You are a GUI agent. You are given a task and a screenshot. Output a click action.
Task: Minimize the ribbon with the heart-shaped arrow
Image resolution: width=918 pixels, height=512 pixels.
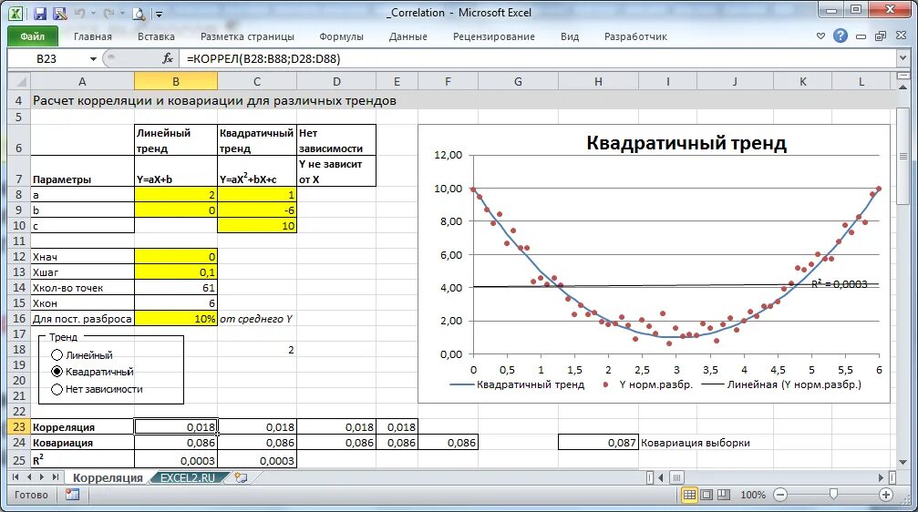click(820, 36)
